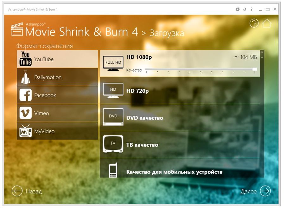Select the Vimeo logo icon
285x210 pixels.
pos(25,113)
